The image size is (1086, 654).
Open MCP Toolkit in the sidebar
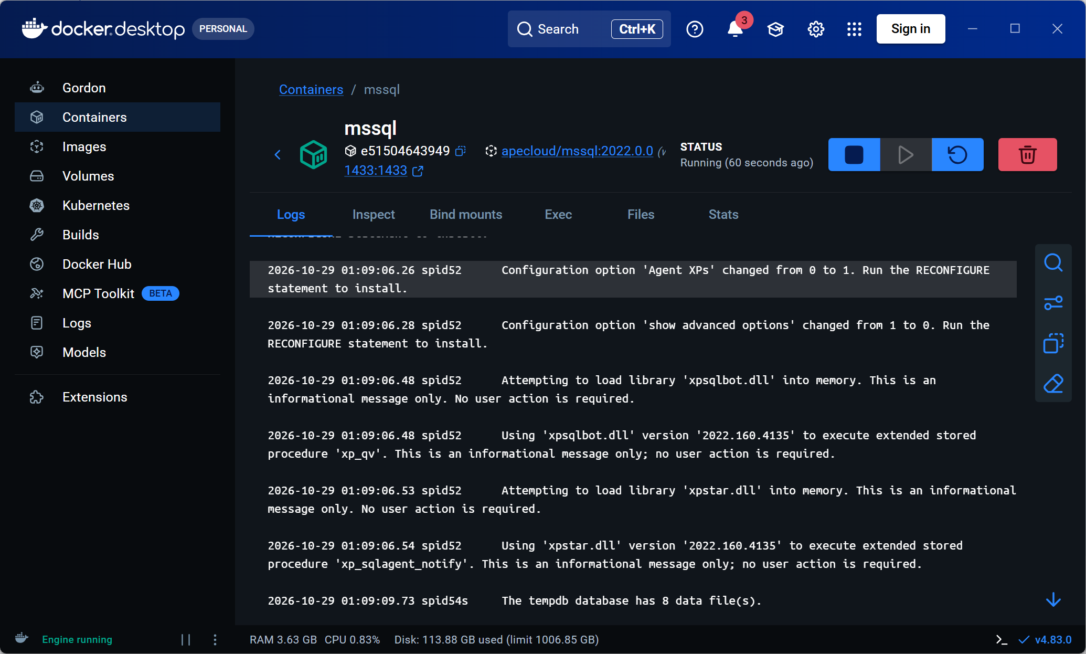click(x=118, y=293)
